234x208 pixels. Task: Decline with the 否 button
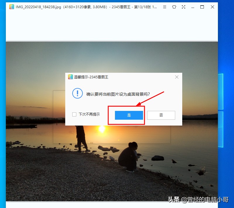click(161, 115)
